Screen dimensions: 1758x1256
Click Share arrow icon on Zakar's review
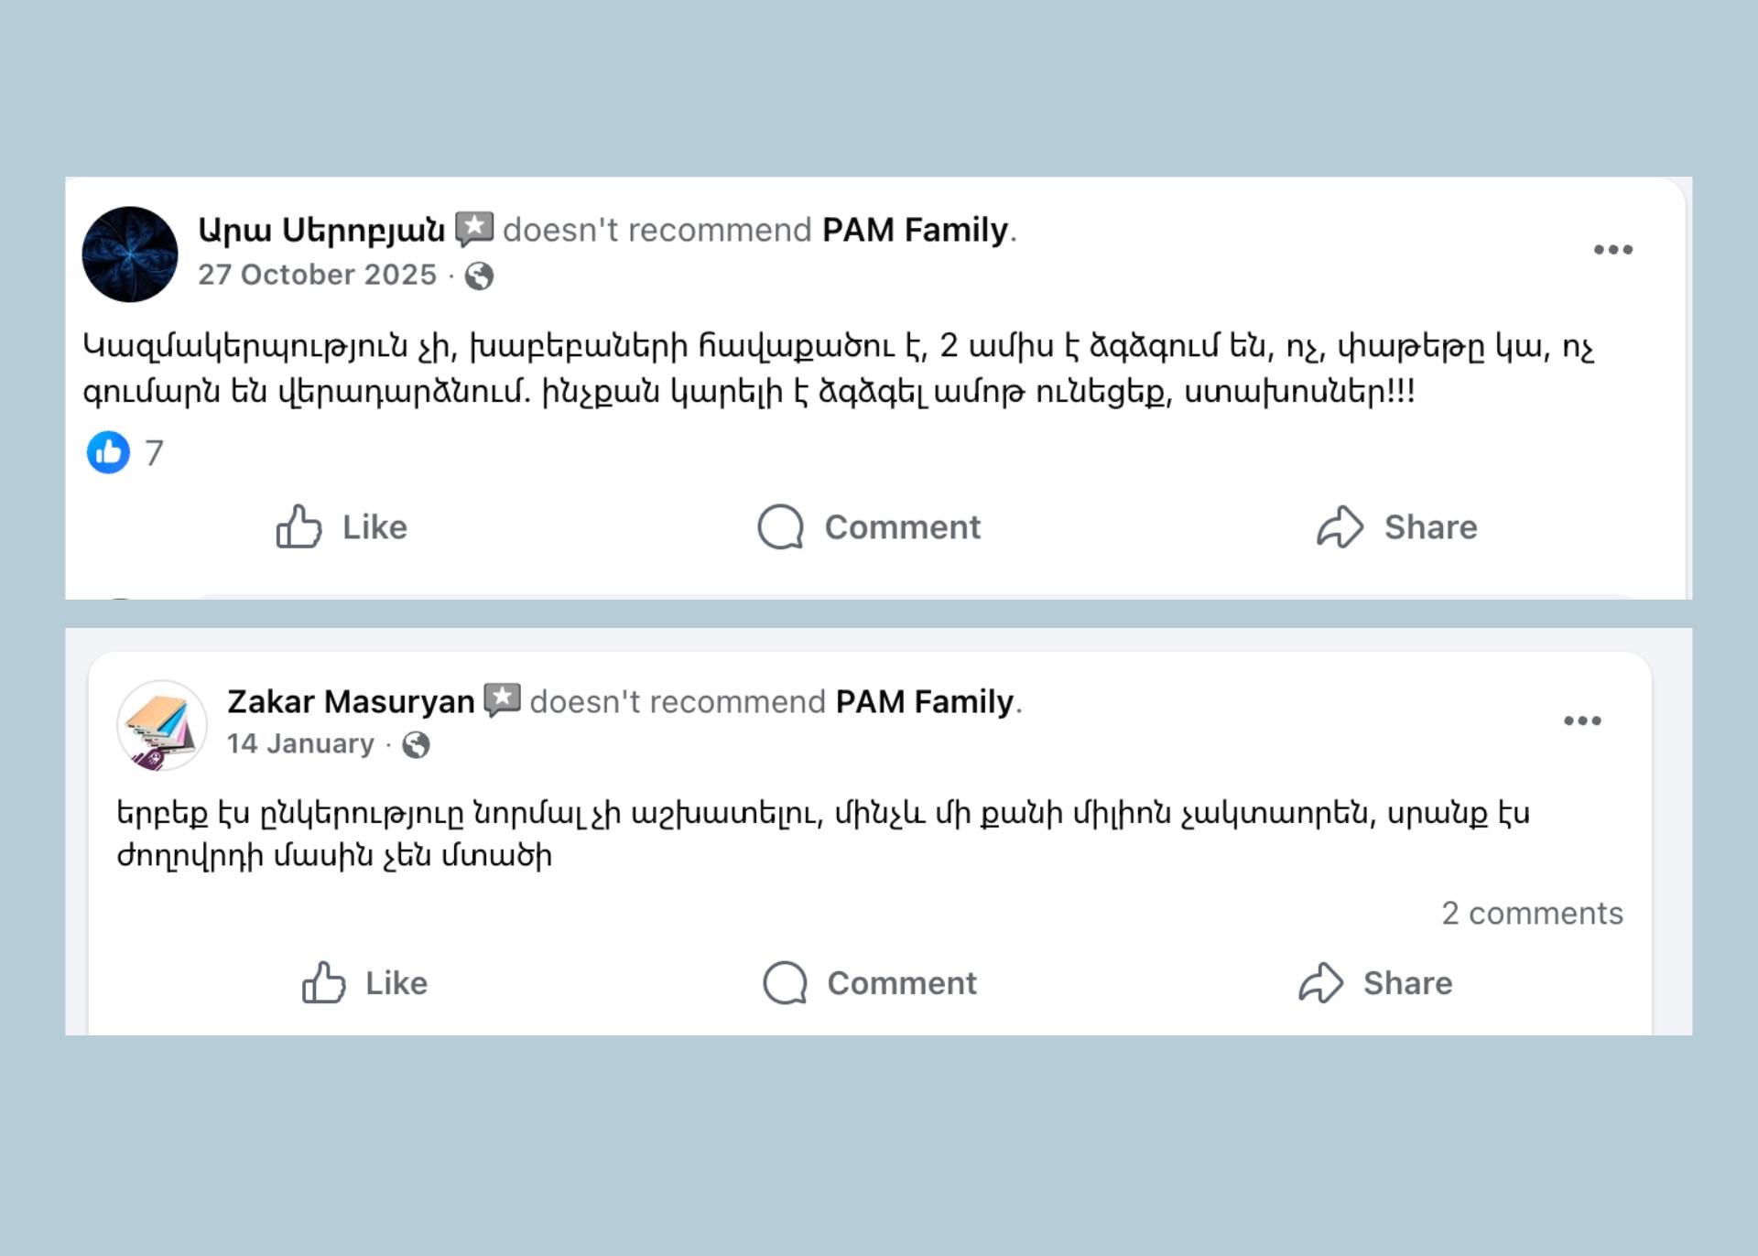coord(1320,983)
